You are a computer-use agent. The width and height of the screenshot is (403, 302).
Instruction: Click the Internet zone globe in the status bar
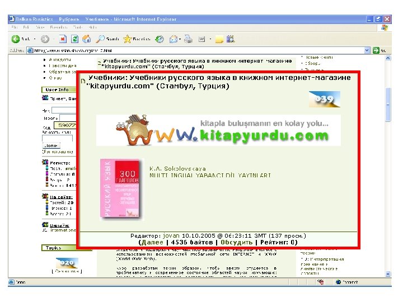(338, 282)
